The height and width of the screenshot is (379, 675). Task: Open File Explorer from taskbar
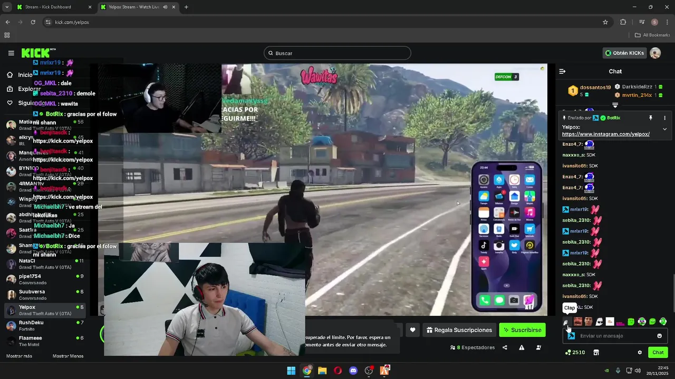coord(322,371)
